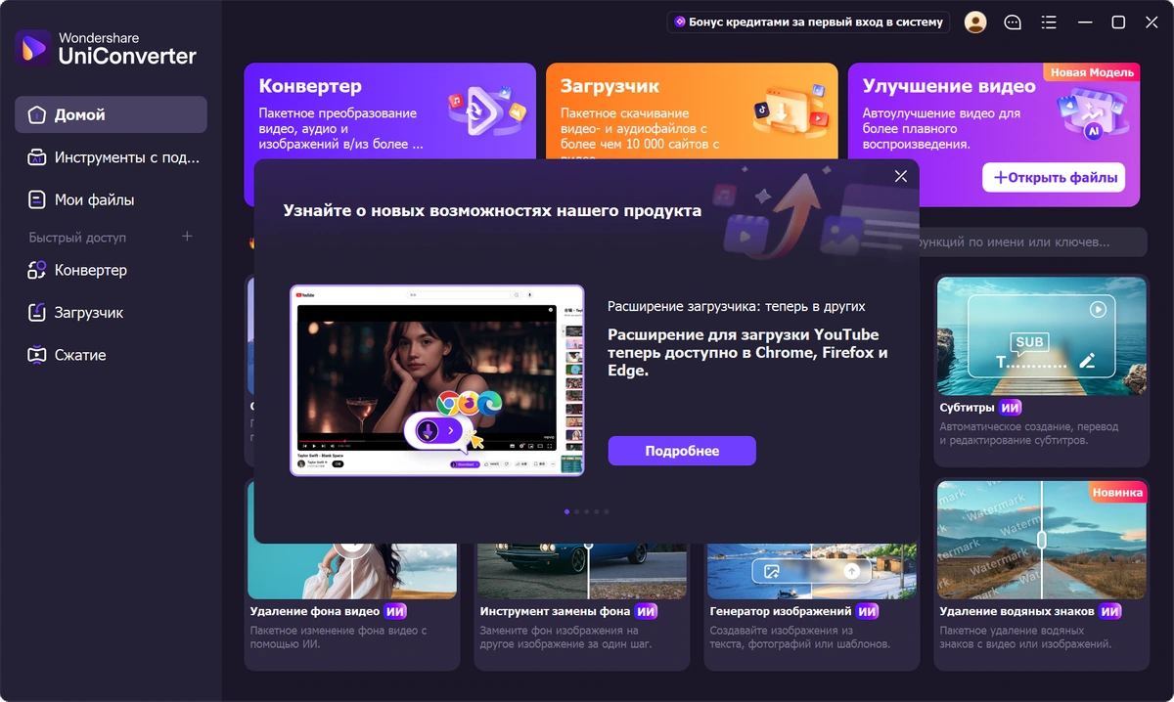Click Инструмент замены фона title
The width and height of the screenshot is (1174, 702).
(x=556, y=611)
